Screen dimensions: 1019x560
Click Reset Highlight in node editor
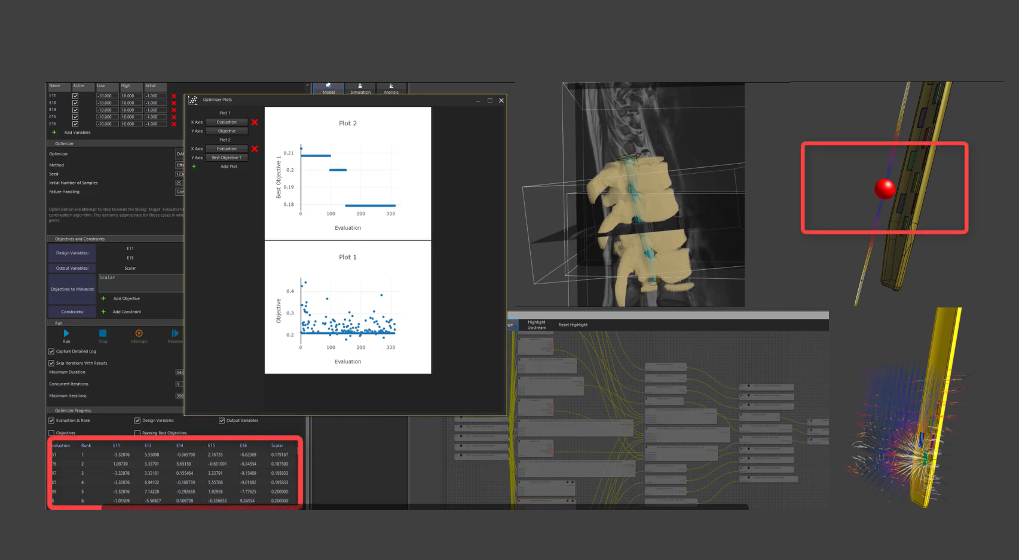pyautogui.click(x=573, y=325)
